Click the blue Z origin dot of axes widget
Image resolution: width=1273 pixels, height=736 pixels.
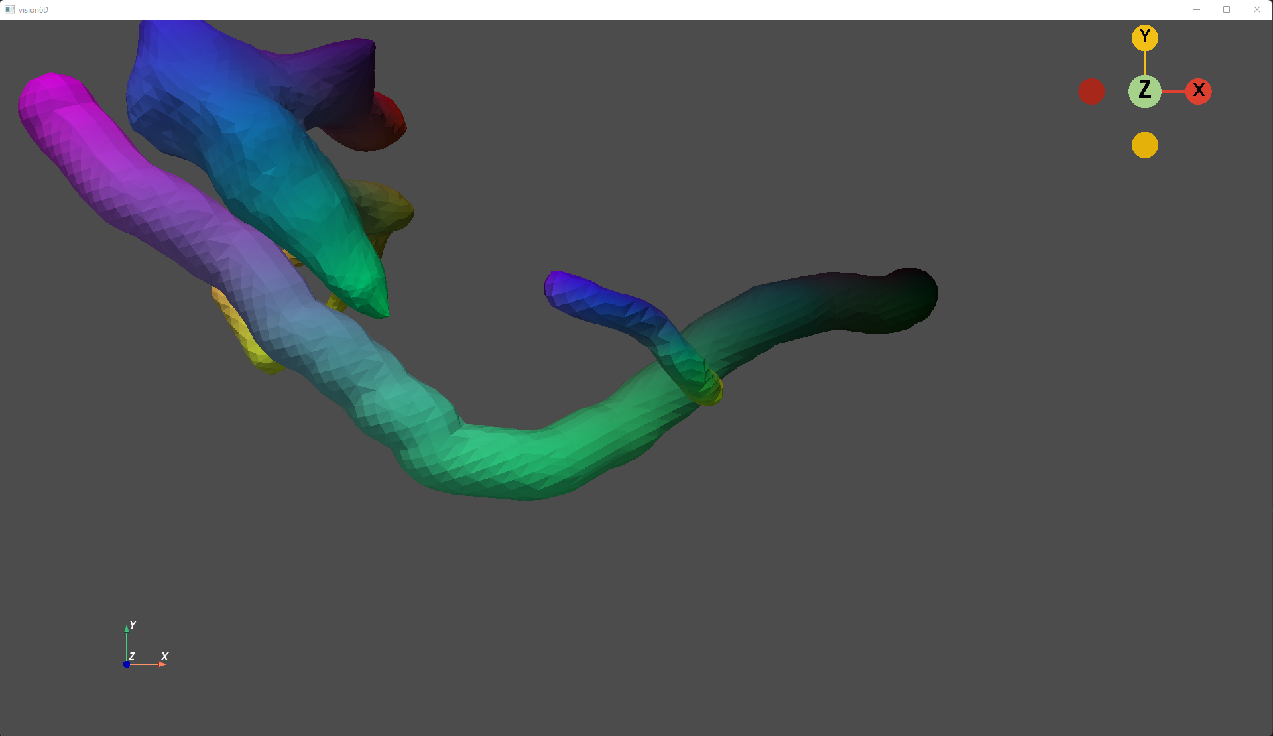tap(127, 664)
